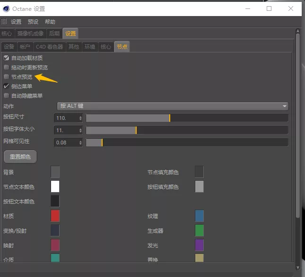The height and width of the screenshot is (277, 305).
Task: Open the 核心 sub-tab next to 节点
Action: coord(106,47)
